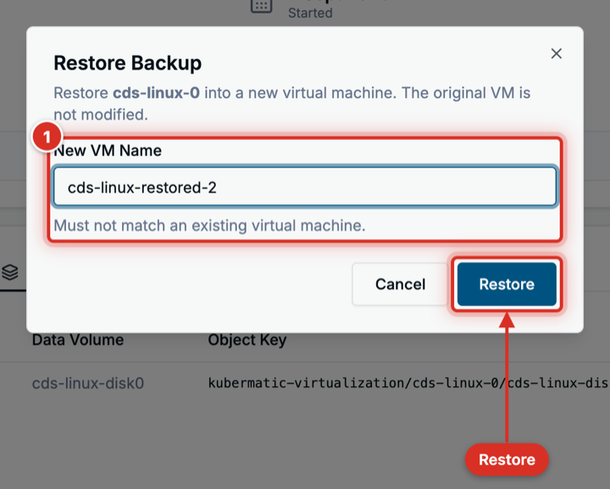
Task: Cancel the restore backup dialog
Action: (400, 284)
